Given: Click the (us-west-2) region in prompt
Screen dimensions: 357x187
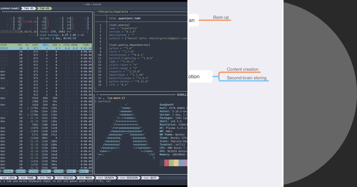Looking at the screenshot, I should [x=116, y=98].
